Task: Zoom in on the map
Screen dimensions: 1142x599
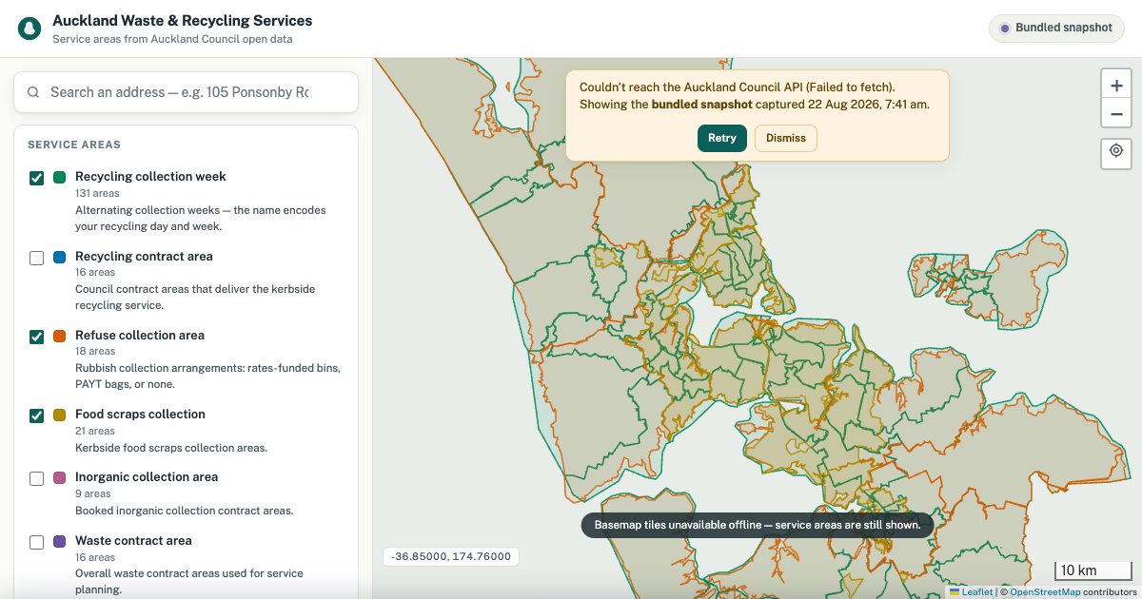Action: (1115, 85)
